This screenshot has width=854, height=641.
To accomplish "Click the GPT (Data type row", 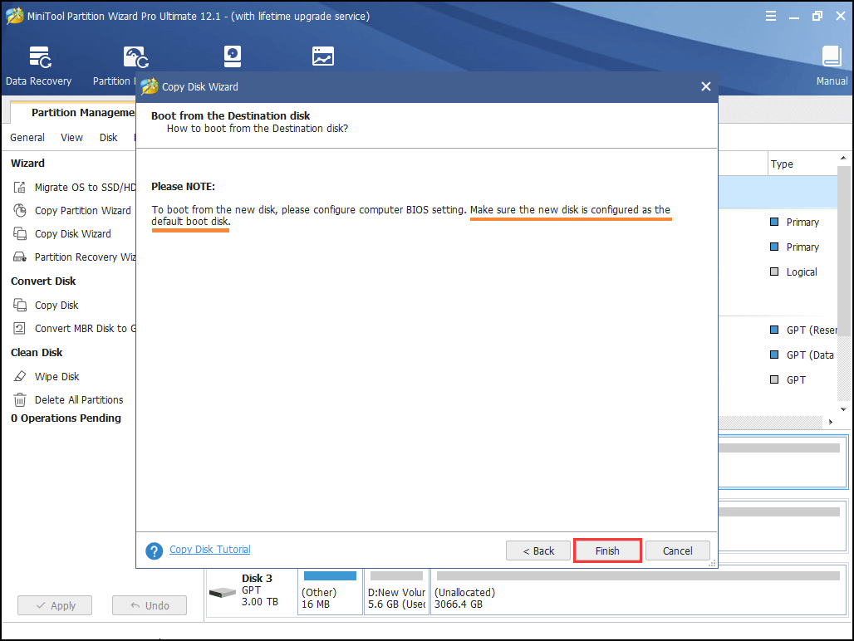I will (802, 355).
